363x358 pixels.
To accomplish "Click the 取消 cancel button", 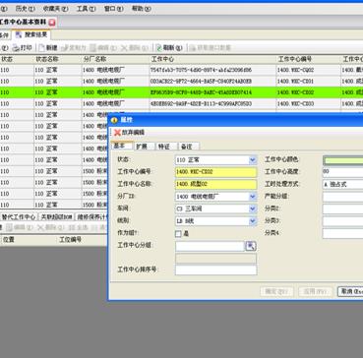I will click(350, 291).
